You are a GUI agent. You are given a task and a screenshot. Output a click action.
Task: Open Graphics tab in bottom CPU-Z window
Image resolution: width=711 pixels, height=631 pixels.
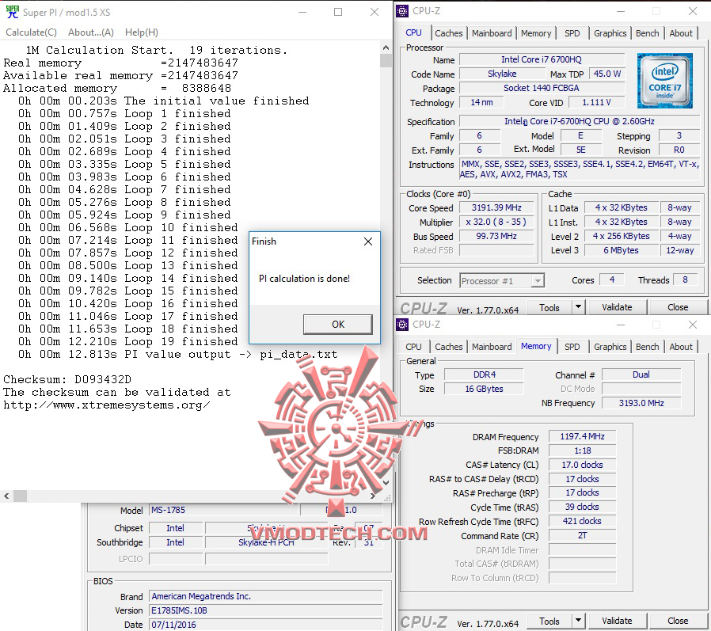click(610, 347)
